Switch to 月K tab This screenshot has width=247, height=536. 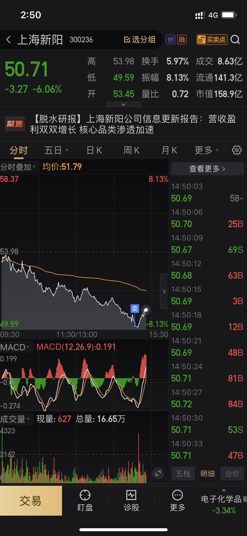coord(169,150)
